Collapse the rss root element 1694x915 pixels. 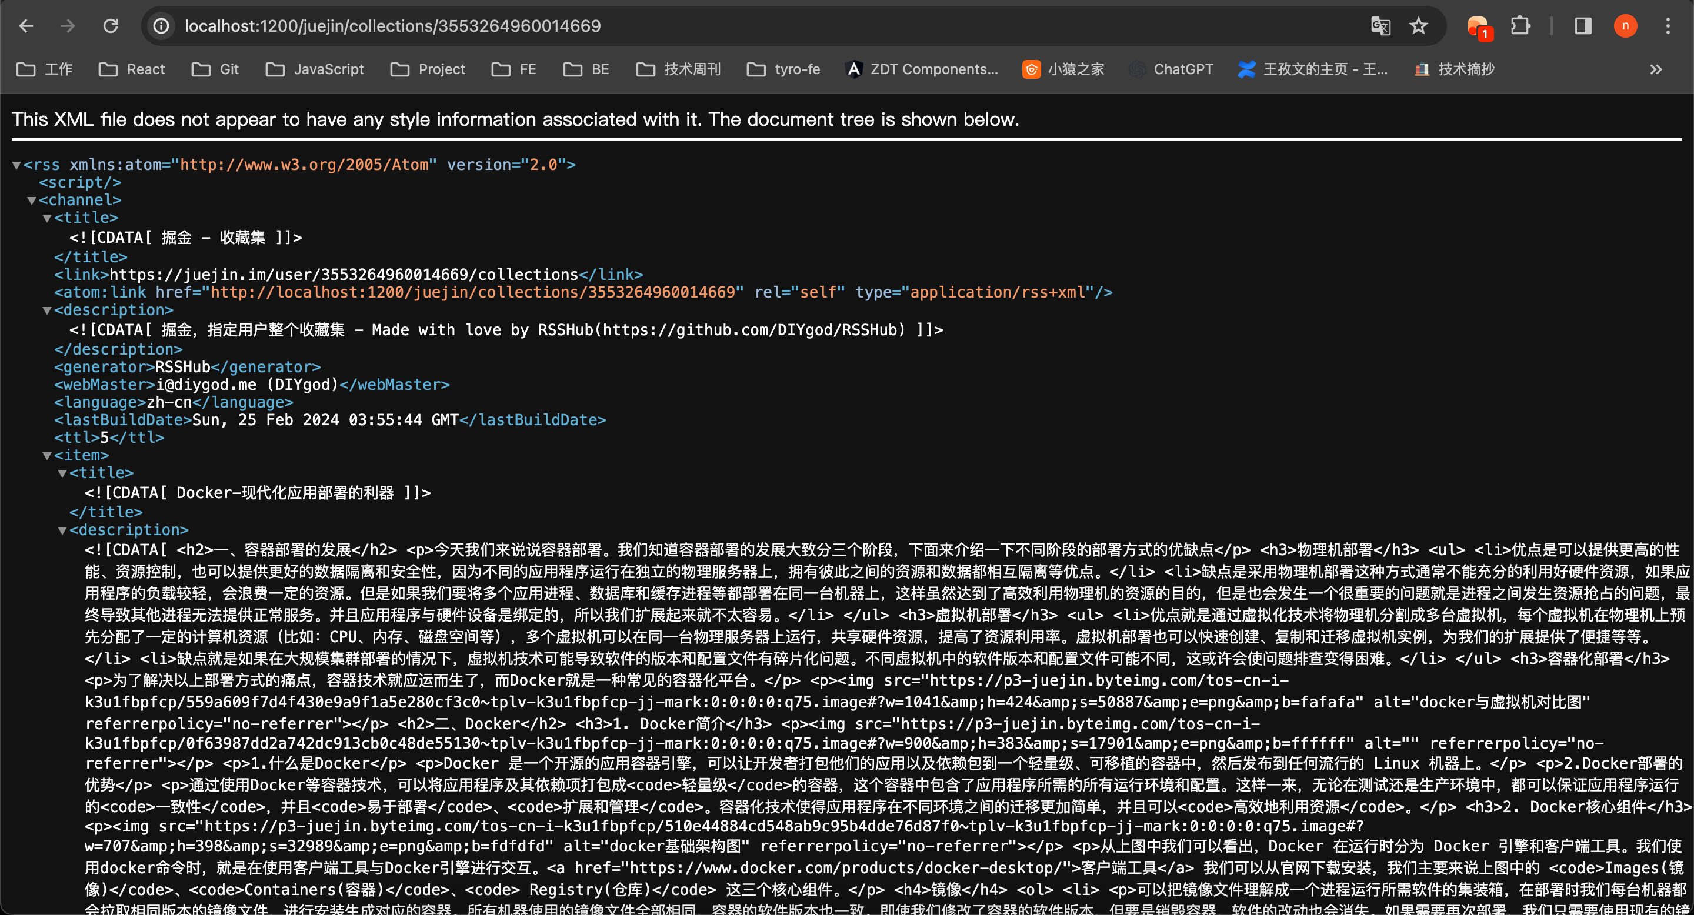16,165
